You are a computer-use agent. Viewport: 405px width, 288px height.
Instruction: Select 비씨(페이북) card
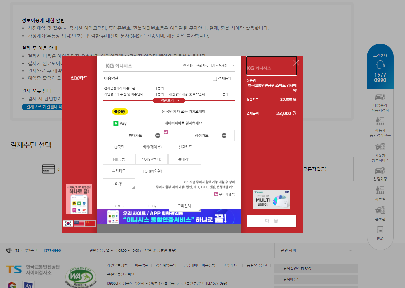click(x=152, y=147)
